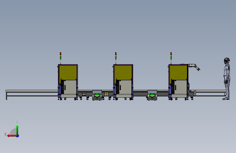Select the black control panel on middle machine
This screenshot has width=236, height=153.
[118, 87]
